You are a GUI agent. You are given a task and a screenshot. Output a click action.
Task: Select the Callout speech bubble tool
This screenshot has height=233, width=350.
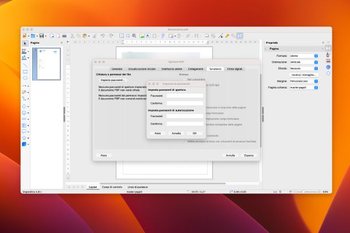[24, 131]
